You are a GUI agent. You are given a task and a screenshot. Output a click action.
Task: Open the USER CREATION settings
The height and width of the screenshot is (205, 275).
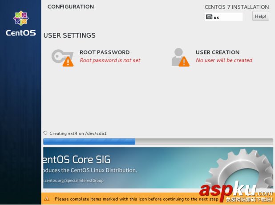217,52
